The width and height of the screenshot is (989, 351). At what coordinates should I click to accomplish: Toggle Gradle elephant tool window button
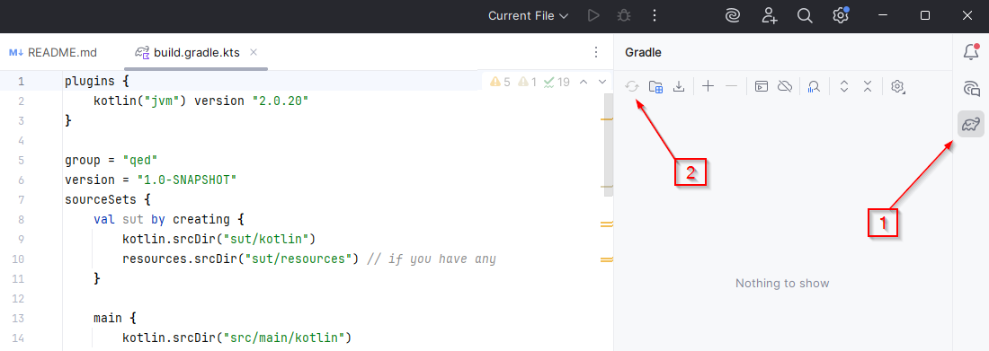point(970,124)
